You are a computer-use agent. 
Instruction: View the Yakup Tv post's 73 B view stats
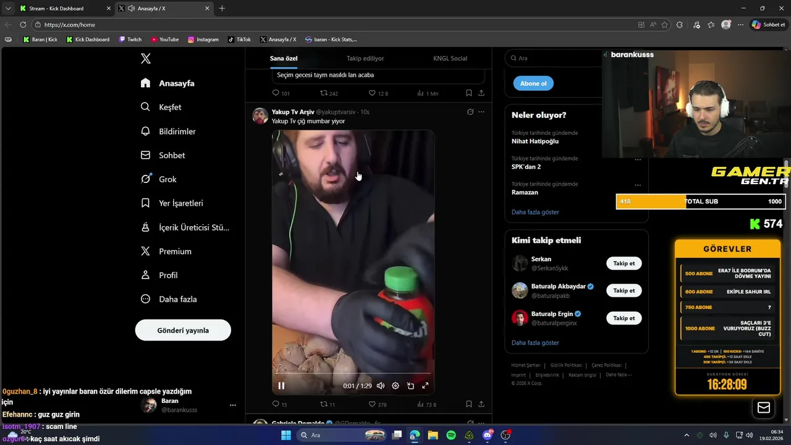click(426, 404)
